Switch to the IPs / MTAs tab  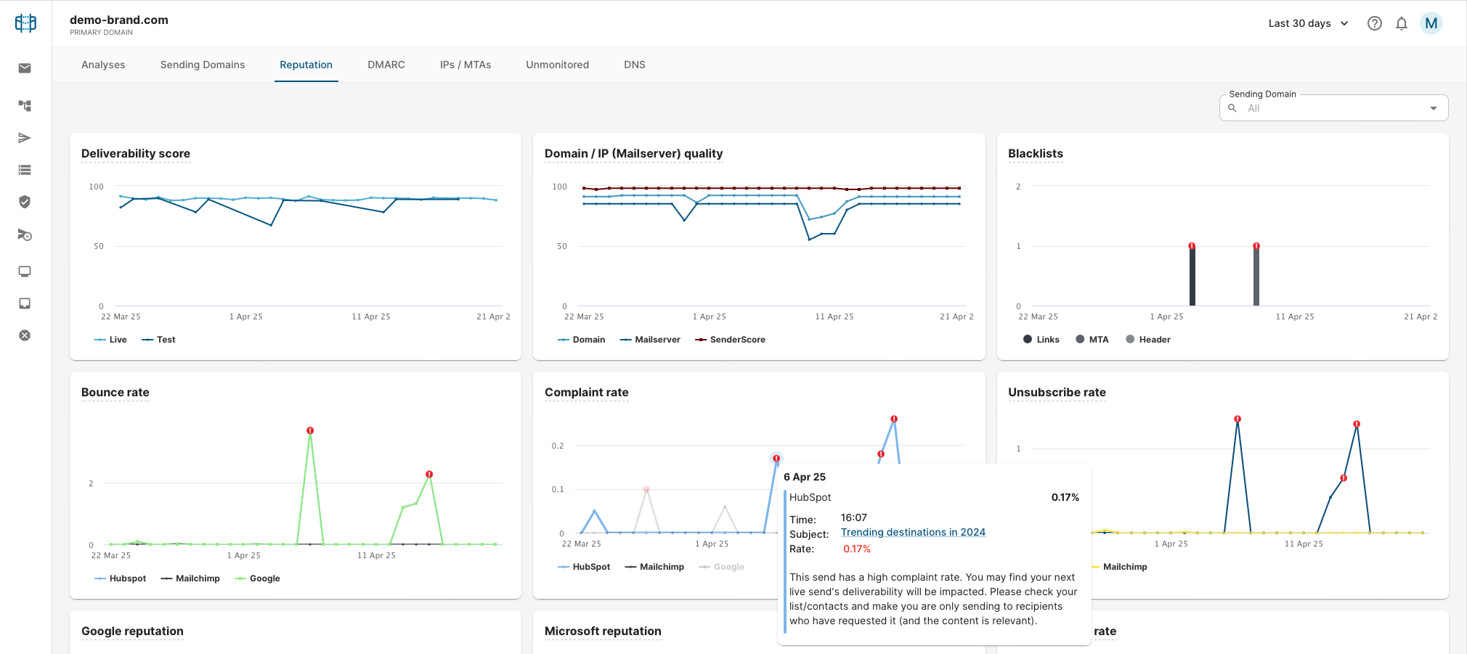(466, 65)
